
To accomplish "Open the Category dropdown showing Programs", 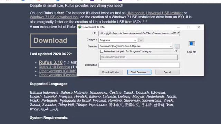I will pyautogui.click(x=118, y=40).
